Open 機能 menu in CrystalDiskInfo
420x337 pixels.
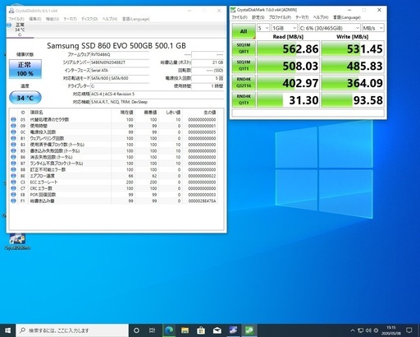[52, 19]
